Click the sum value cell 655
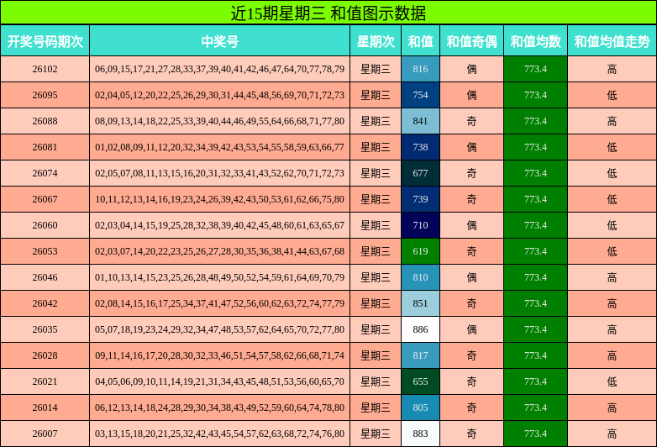The width and height of the screenshot is (657, 447). point(420,381)
